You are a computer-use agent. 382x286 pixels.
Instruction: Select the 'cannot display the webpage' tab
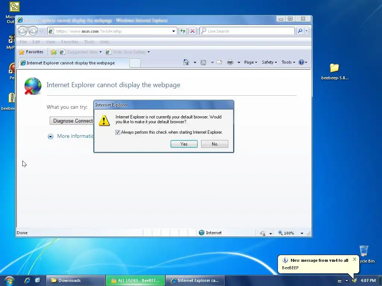[74, 63]
